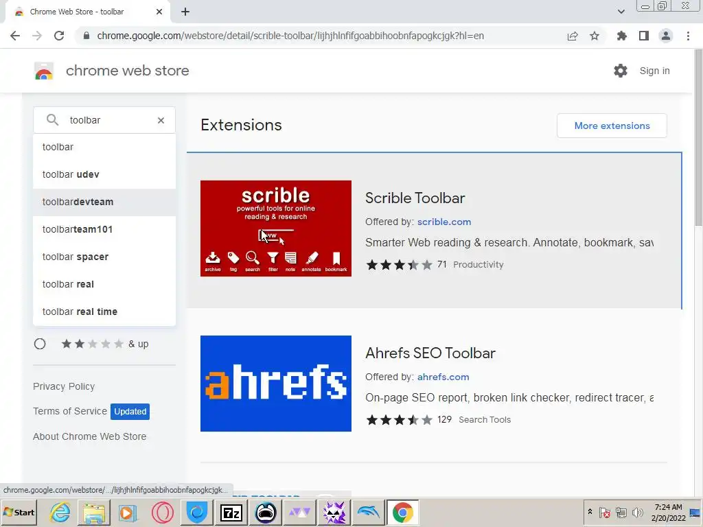Open a new browser tab

[185, 12]
